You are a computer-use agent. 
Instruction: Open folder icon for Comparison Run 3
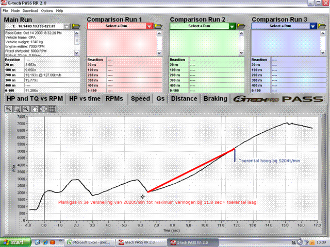pyautogui.click(x=322, y=26)
